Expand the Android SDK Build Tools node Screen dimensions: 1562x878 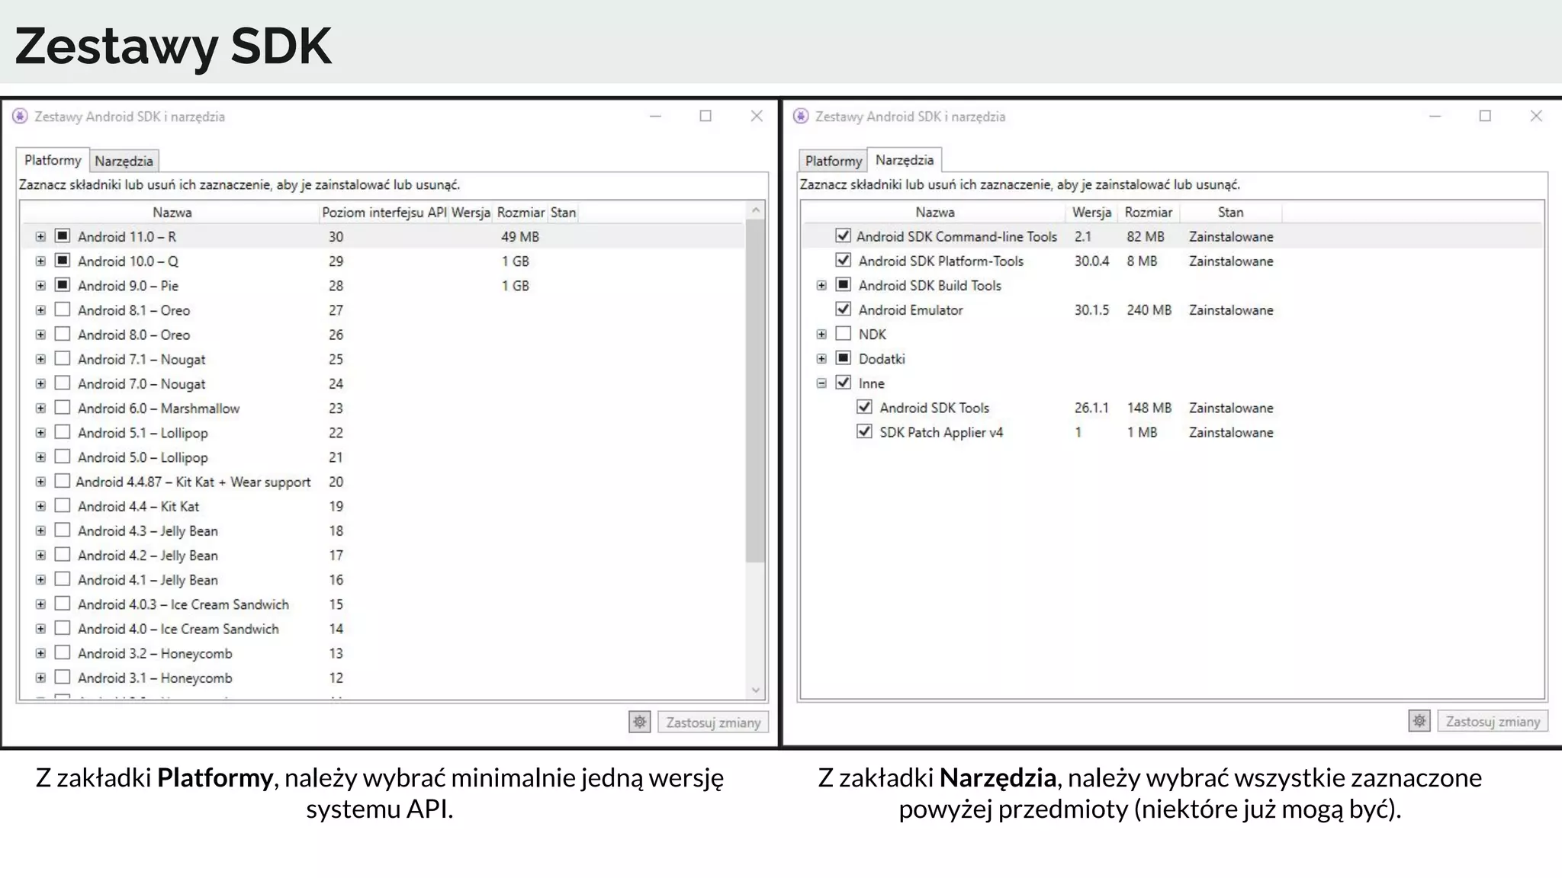pyautogui.click(x=821, y=286)
